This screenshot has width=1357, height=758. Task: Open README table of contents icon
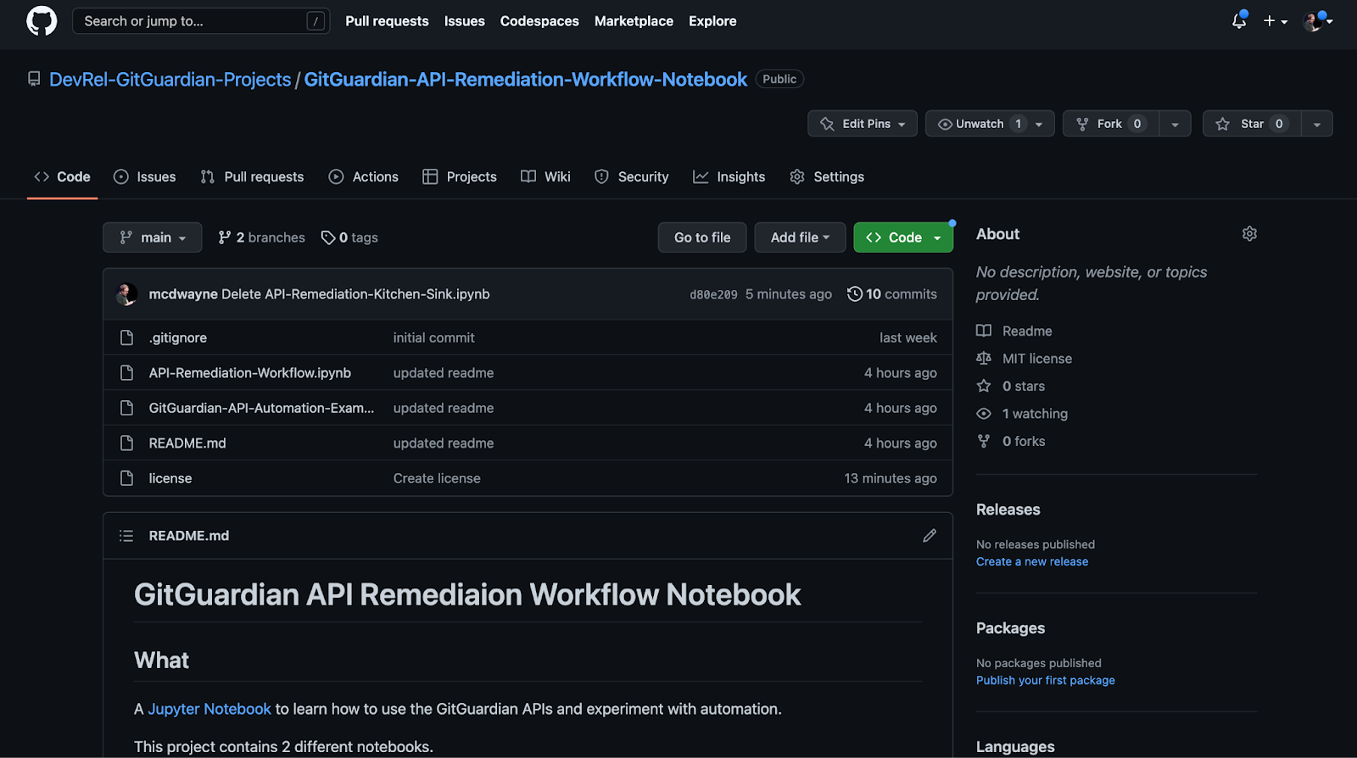pyautogui.click(x=126, y=536)
